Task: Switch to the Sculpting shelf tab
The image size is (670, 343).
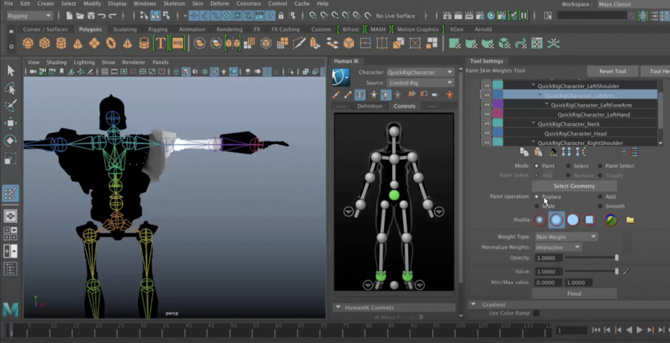Action: [x=125, y=29]
